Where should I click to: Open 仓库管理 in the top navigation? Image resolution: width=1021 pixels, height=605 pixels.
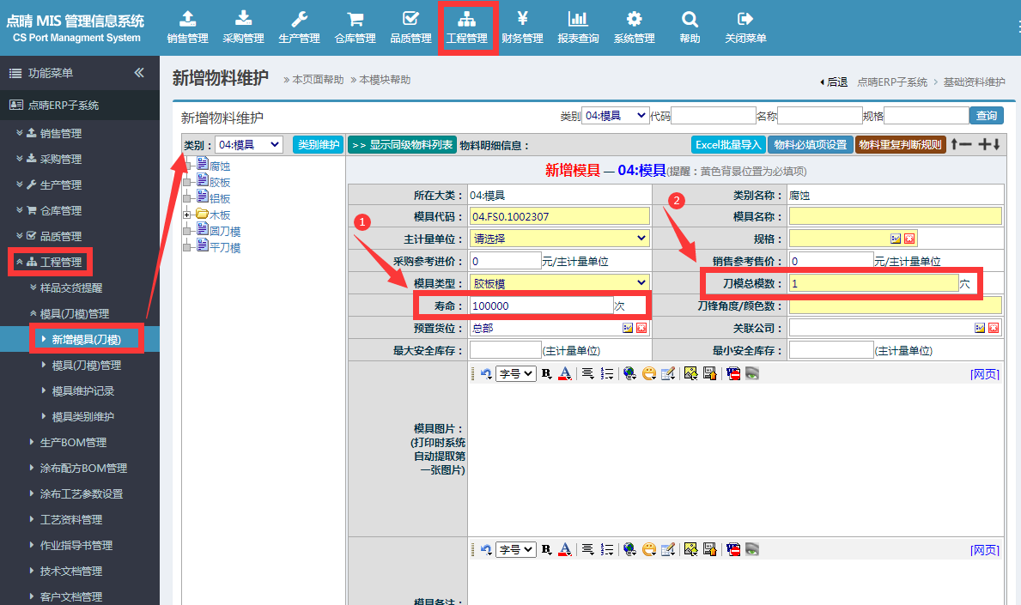coord(355,27)
